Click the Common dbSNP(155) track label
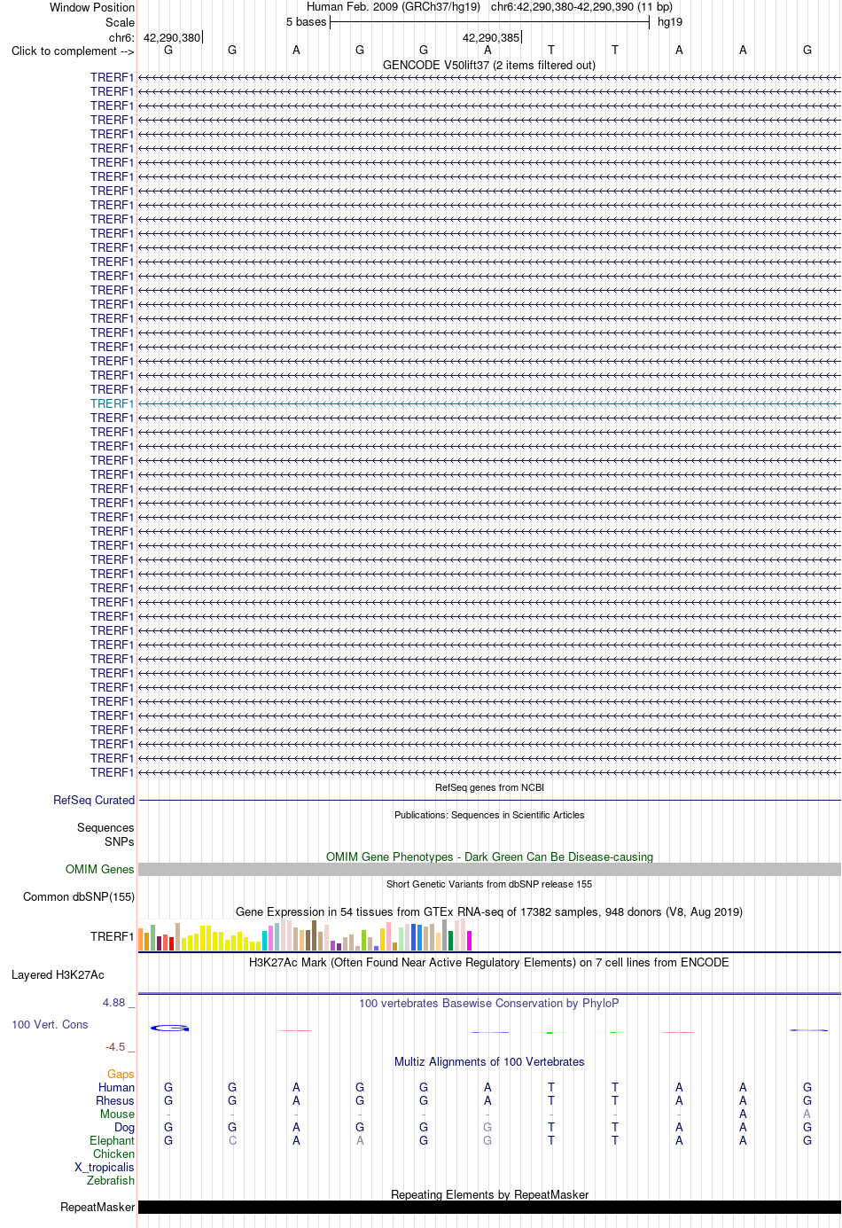842x1228 pixels. coord(79,896)
